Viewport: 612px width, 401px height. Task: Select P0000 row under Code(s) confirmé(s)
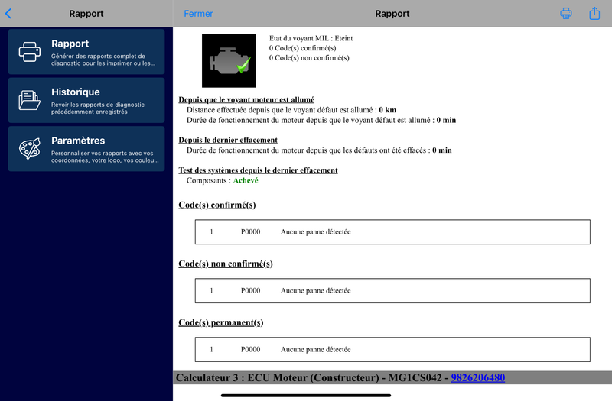392,232
